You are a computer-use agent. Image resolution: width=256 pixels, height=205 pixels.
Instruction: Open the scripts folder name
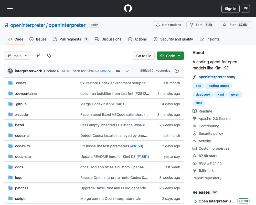click(x=20, y=198)
